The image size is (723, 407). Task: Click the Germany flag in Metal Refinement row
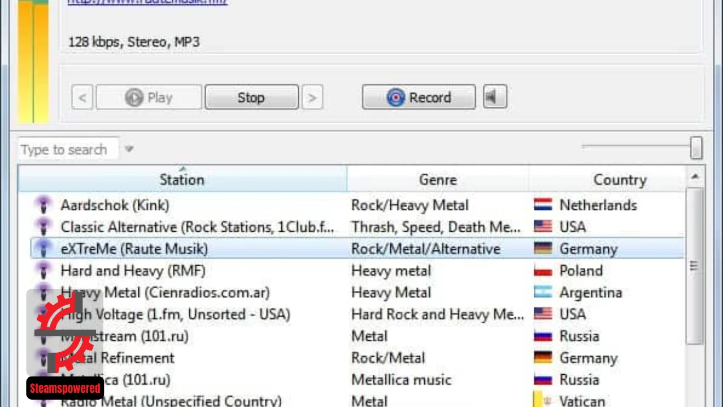click(543, 358)
